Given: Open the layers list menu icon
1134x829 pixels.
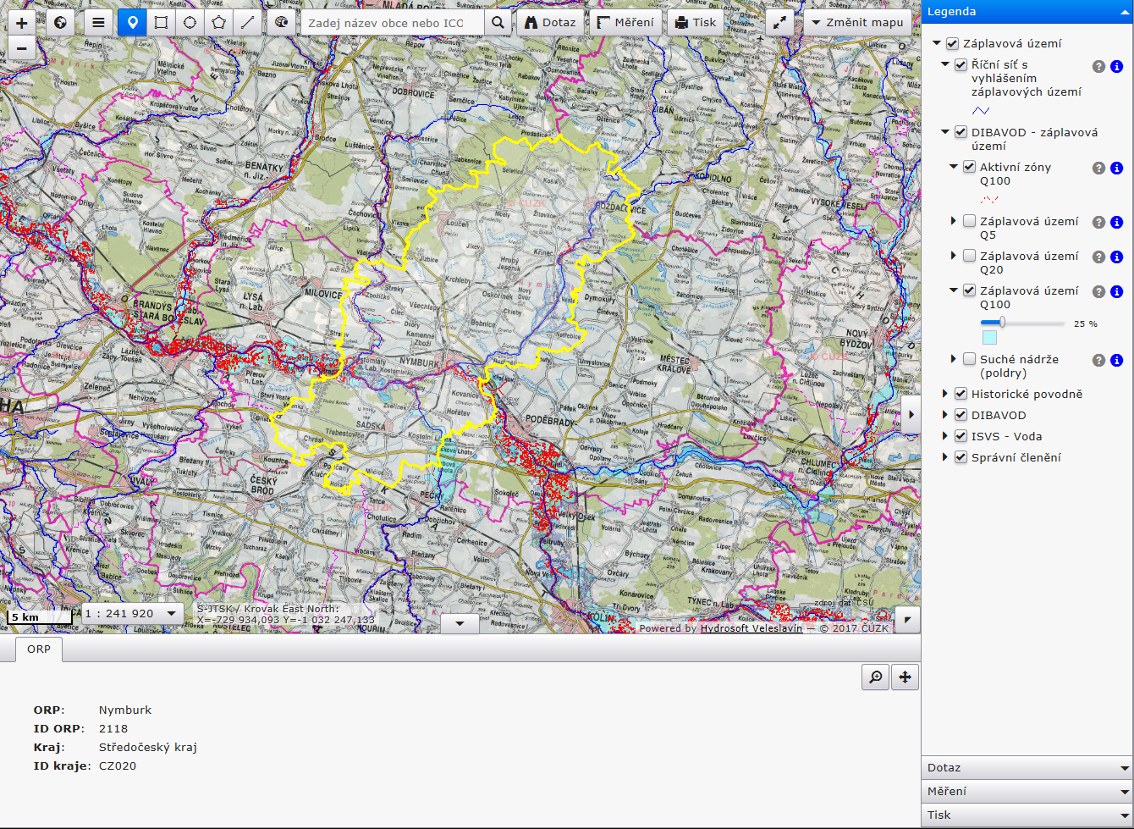Looking at the screenshot, I should [98, 23].
